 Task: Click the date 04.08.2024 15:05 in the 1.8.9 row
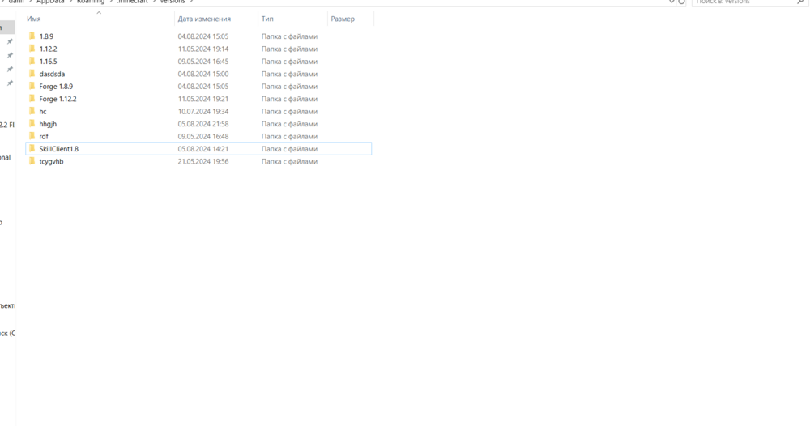[203, 36]
